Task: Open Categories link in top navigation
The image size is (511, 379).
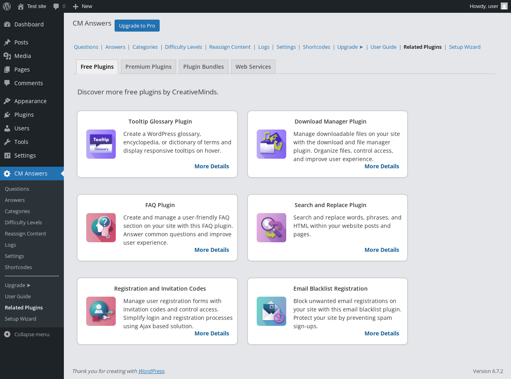Action: coord(145,47)
